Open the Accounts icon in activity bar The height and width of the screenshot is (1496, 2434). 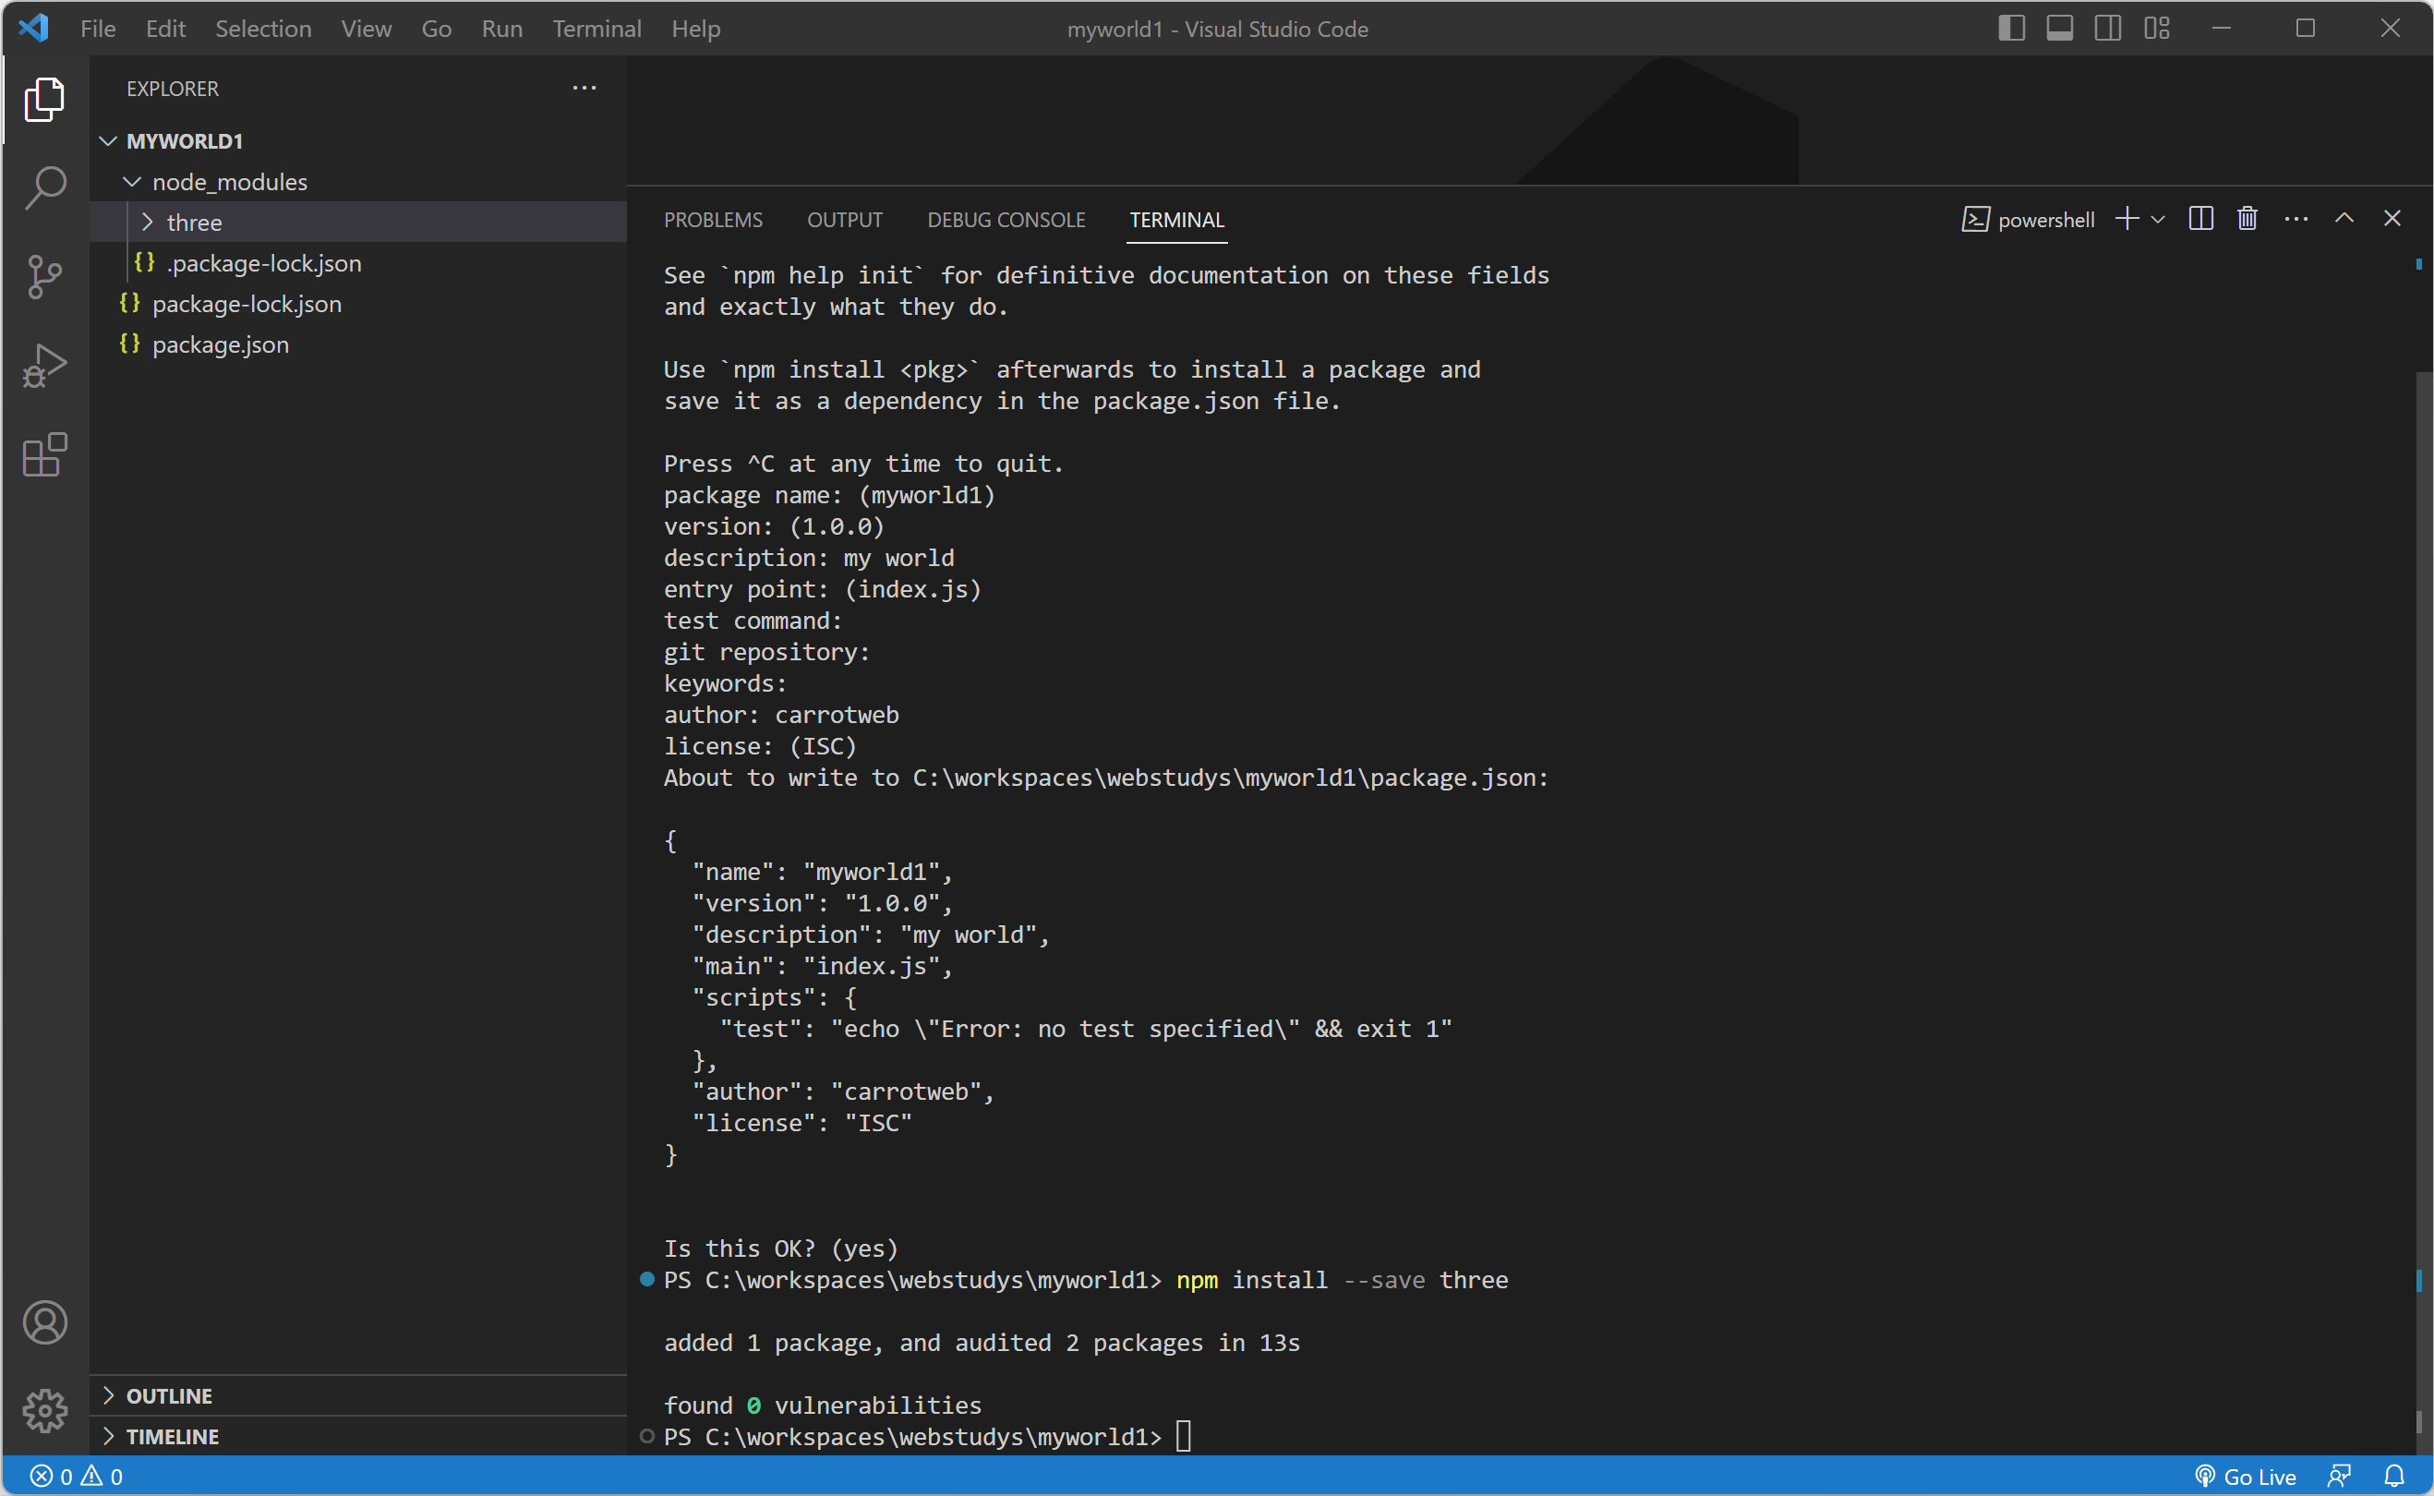click(x=44, y=1322)
